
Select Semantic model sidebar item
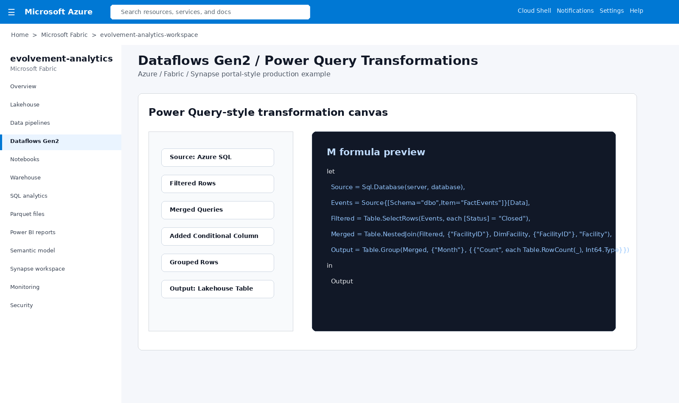[x=61, y=251]
